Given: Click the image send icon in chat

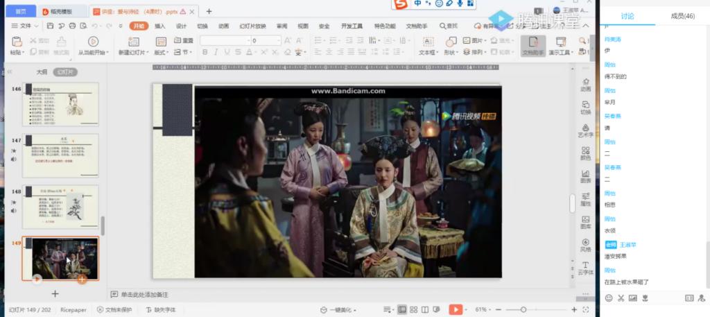Looking at the screenshot, I should click(x=632, y=298).
